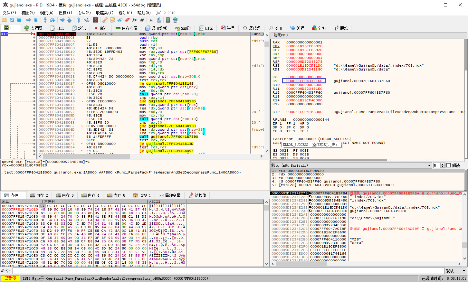Select the 结构体 tab
The width and height of the screenshot is (468, 282).
click(x=197, y=195)
